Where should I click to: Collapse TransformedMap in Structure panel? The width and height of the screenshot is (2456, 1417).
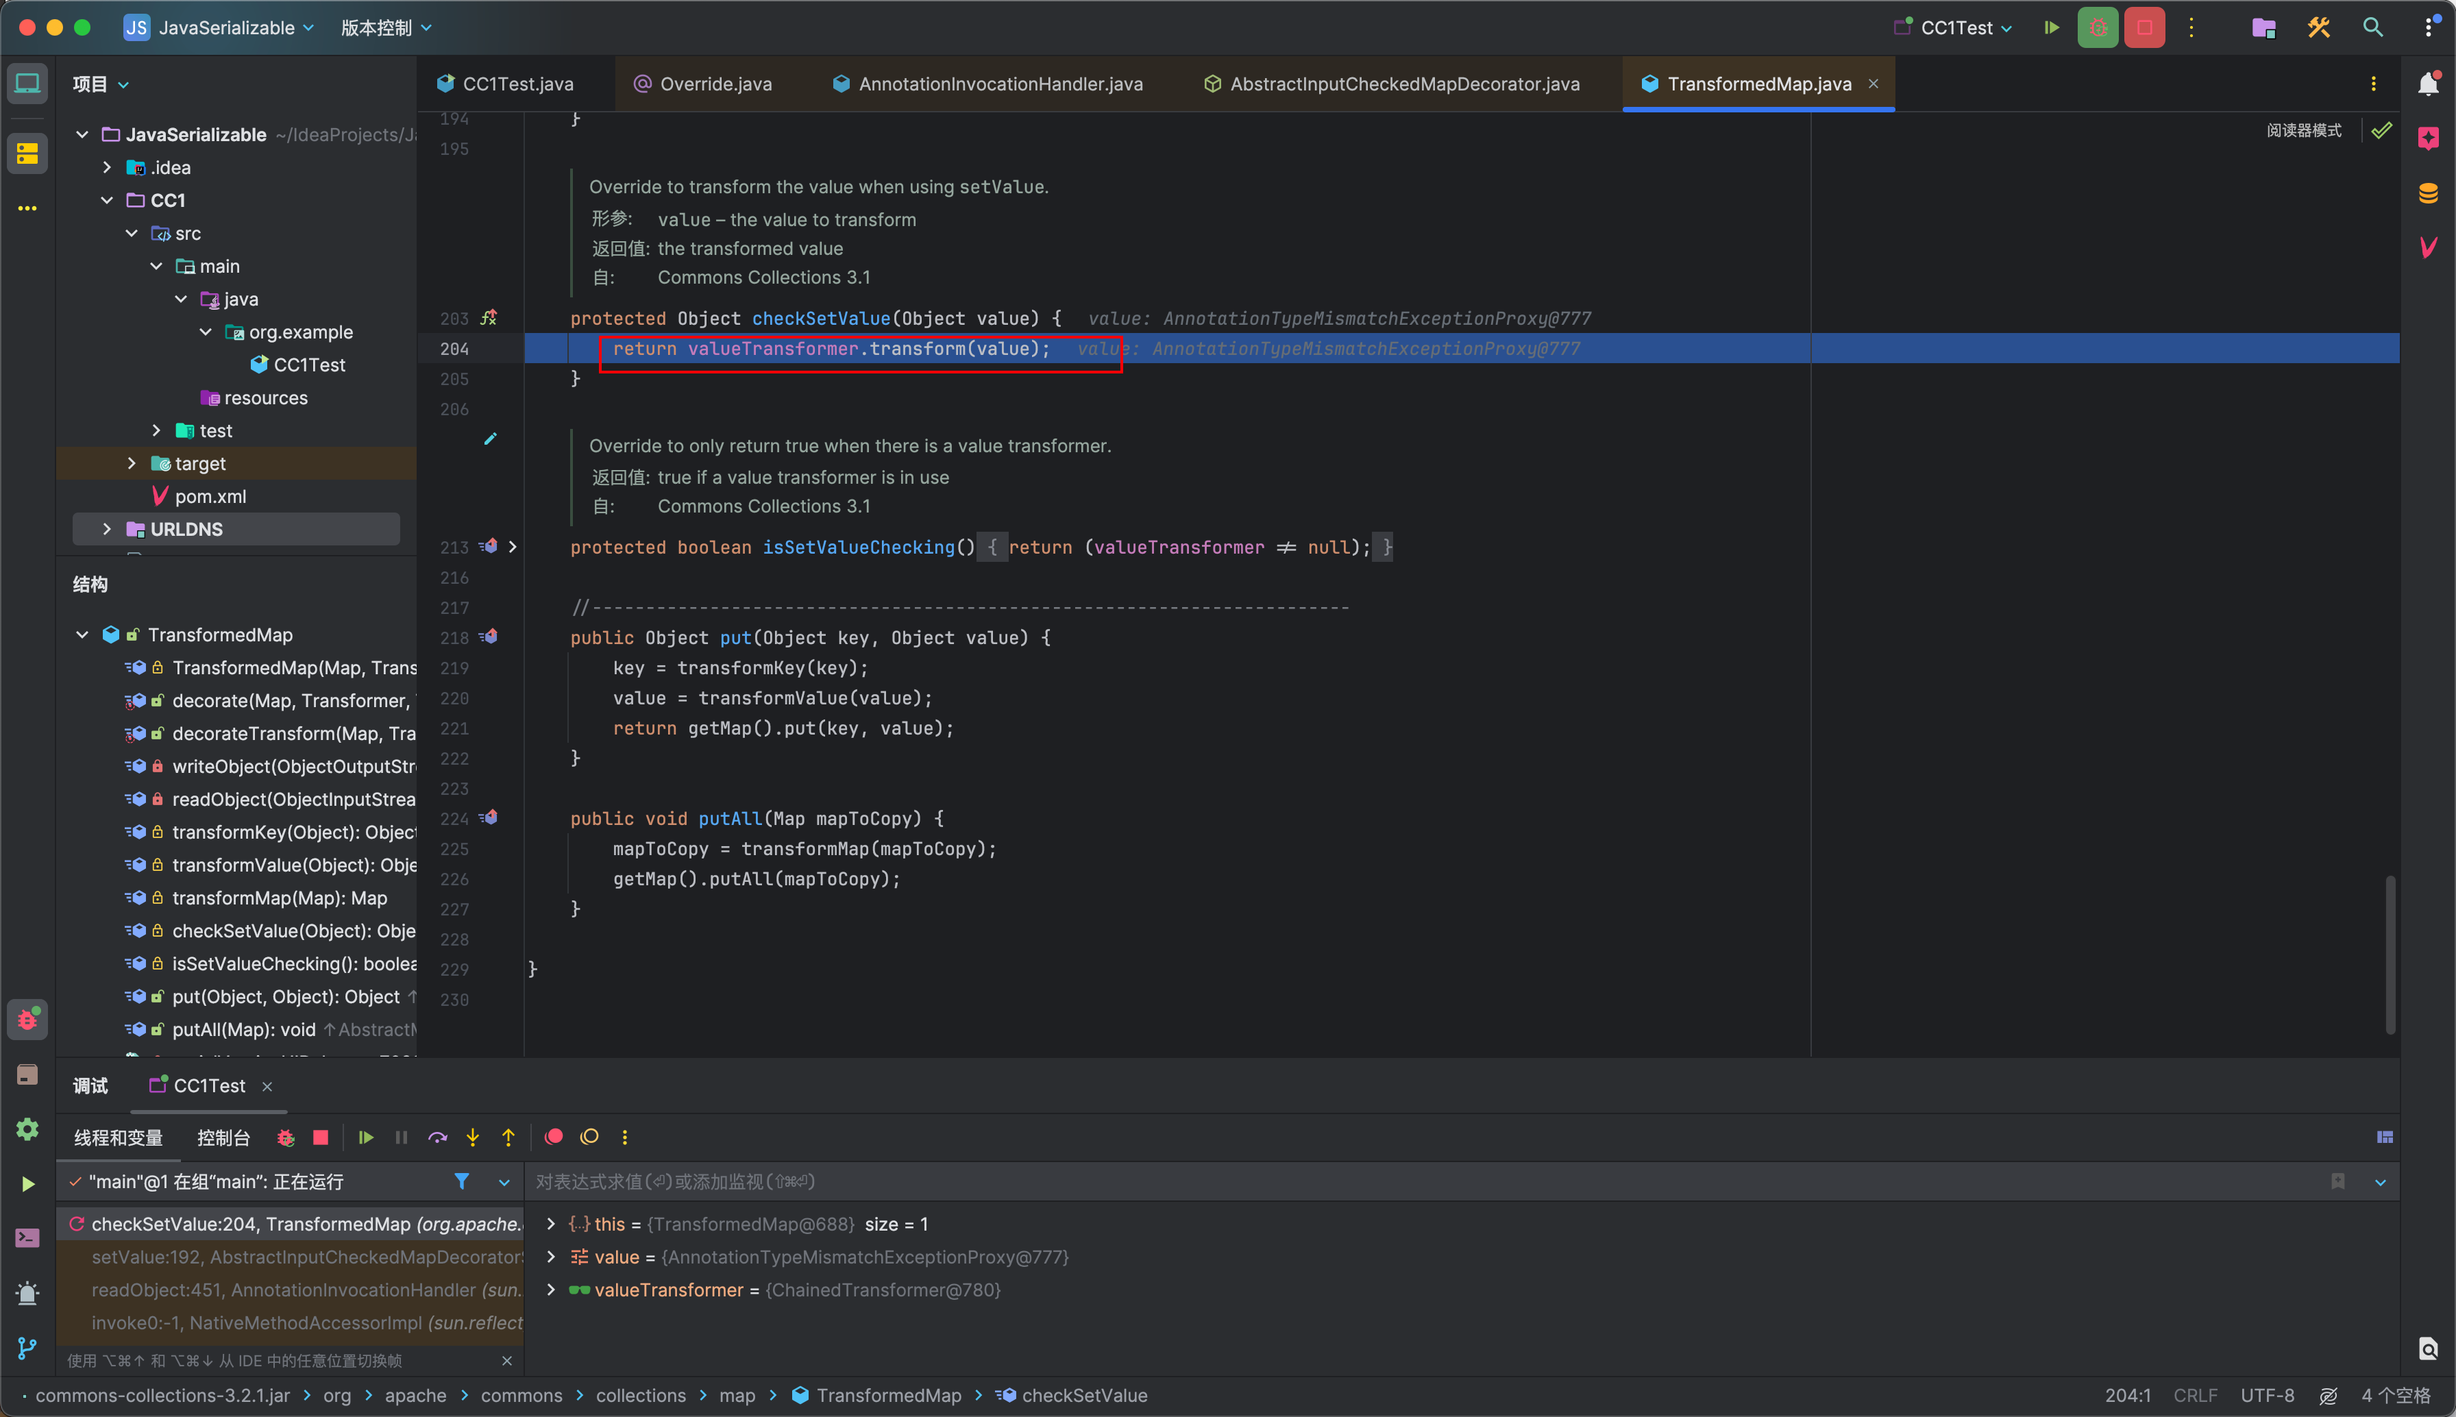[x=83, y=634]
